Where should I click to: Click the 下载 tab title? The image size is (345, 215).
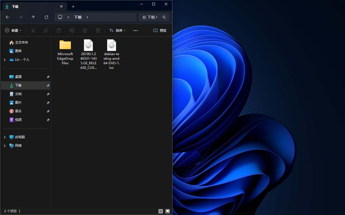15,6
